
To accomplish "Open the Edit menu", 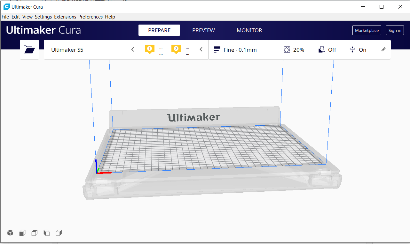I will [x=16, y=17].
